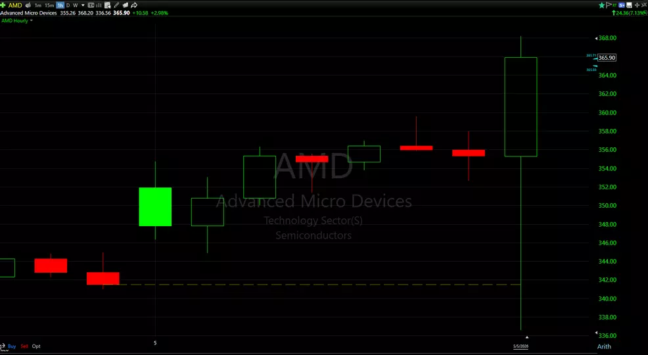Click the solid bright green candle

coord(155,206)
